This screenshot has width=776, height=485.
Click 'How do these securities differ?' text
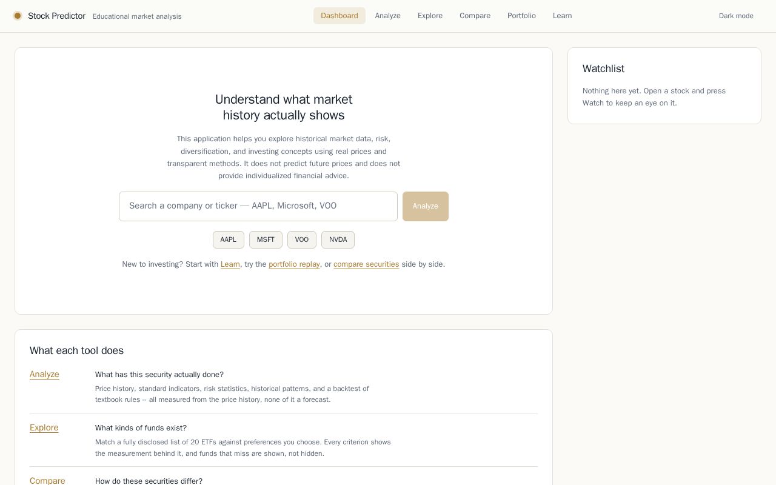(149, 481)
